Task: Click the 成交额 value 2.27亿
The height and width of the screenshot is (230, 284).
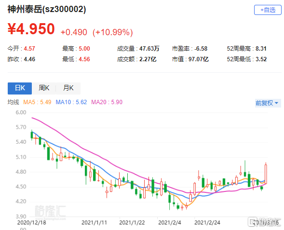Action: (x=148, y=59)
